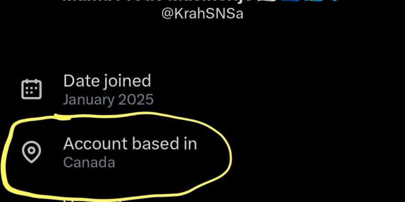The image size is (405, 202).
Task: Click the calendar icon beside Date joined
Action: (x=31, y=89)
